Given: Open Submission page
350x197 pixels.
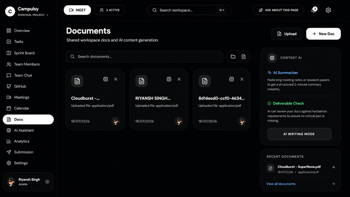Looking at the screenshot, I should [28, 152].
